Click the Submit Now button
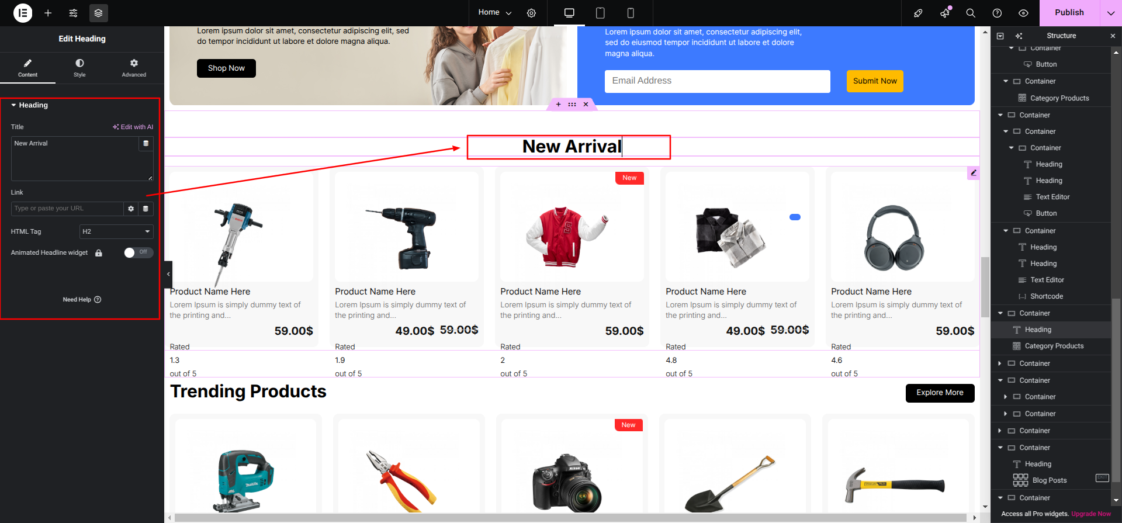 875,81
